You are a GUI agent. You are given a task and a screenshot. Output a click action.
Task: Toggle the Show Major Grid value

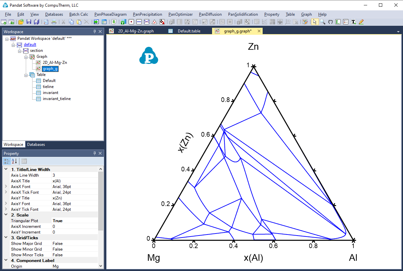point(74,244)
